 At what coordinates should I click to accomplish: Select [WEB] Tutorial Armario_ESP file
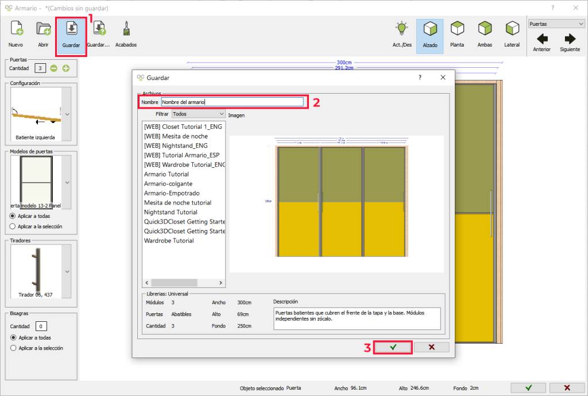point(182,155)
